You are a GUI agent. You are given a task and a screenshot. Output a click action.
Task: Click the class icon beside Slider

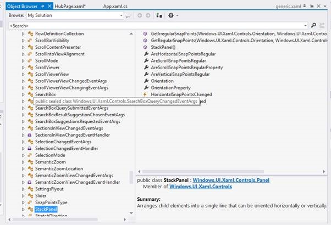[30, 196]
